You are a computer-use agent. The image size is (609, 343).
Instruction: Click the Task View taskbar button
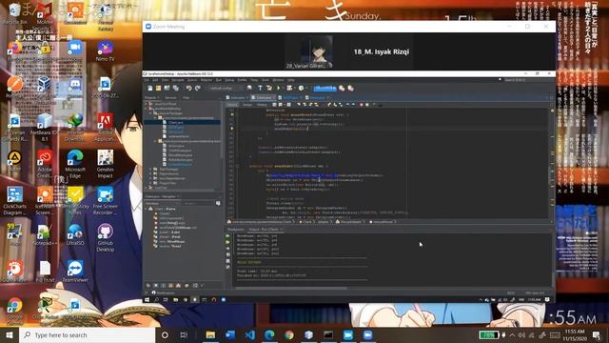pos(184,334)
